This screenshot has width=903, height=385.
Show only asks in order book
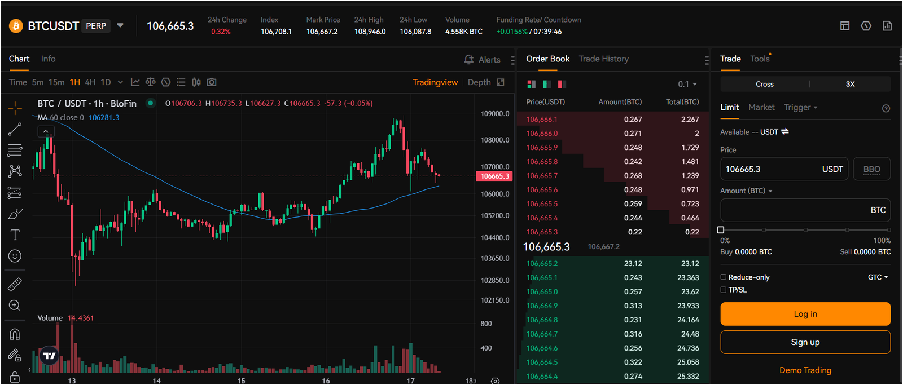click(x=562, y=84)
